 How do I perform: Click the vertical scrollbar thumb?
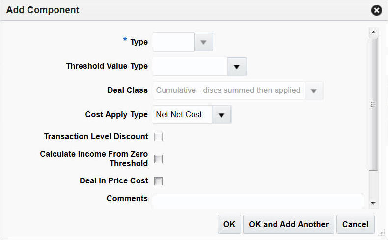374,104
